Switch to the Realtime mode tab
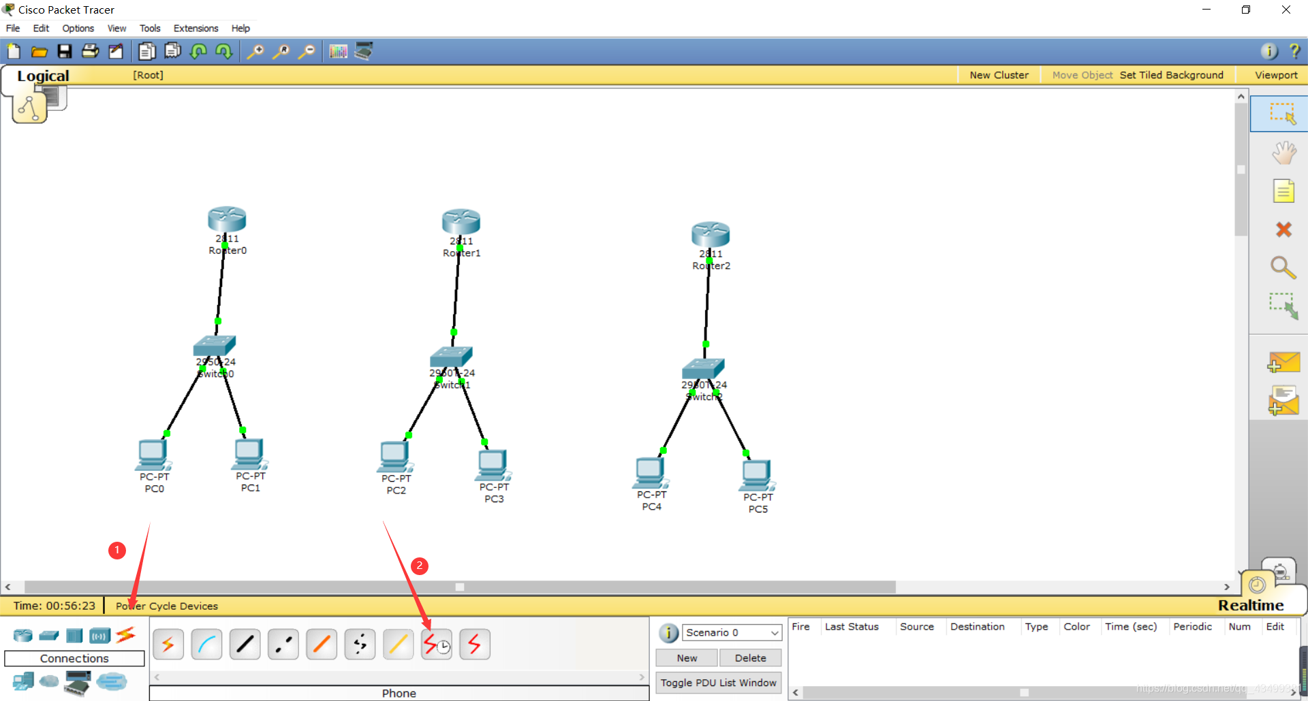The height and width of the screenshot is (701, 1308). point(1251,605)
